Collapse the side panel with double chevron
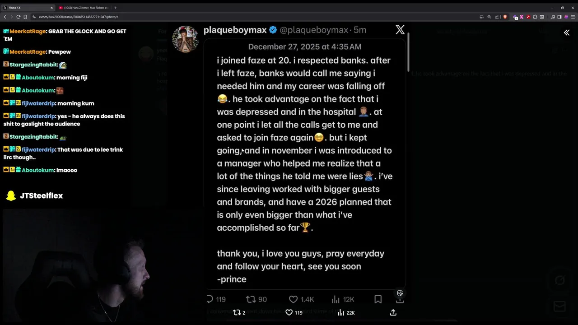The image size is (578, 325). click(566, 32)
